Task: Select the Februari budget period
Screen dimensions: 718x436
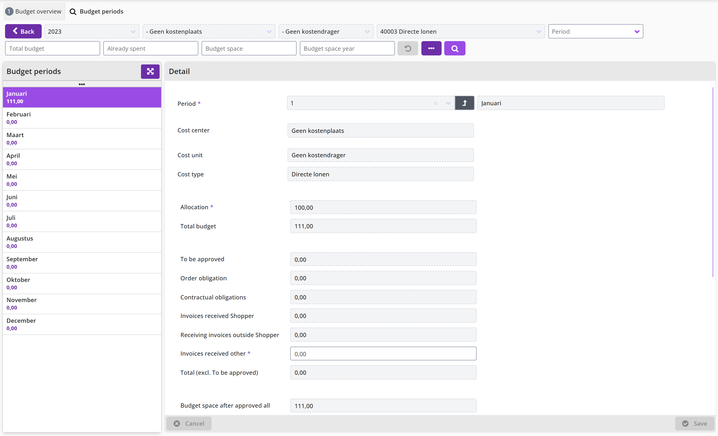Action: pyautogui.click(x=82, y=118)
